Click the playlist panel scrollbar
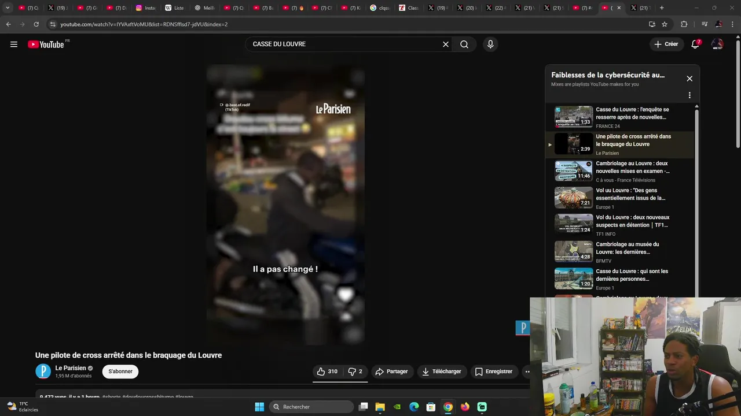The width and height of the screenshot is (741, 416). coord(696,202)
